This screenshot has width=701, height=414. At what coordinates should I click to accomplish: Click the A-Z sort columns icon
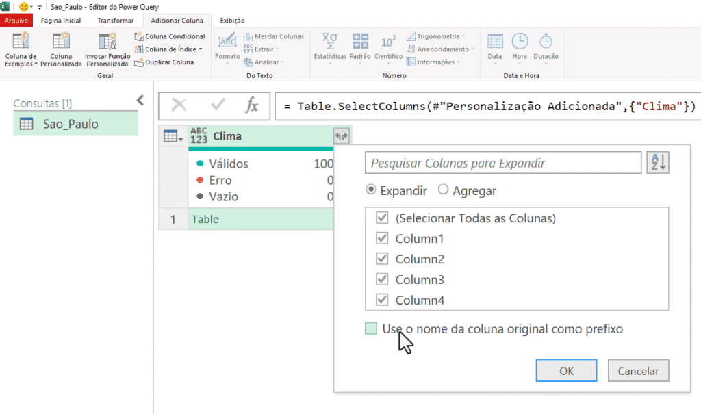coord(657,164)
